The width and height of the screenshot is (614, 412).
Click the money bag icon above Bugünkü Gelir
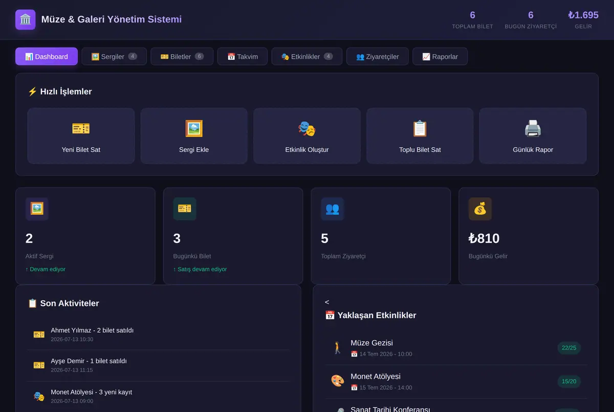480,209
